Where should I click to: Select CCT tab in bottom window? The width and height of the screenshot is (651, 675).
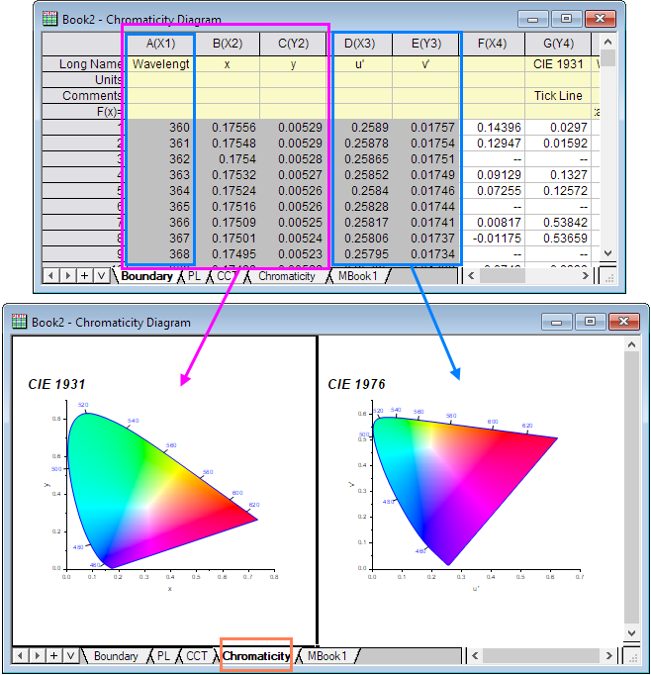[197, 656]
